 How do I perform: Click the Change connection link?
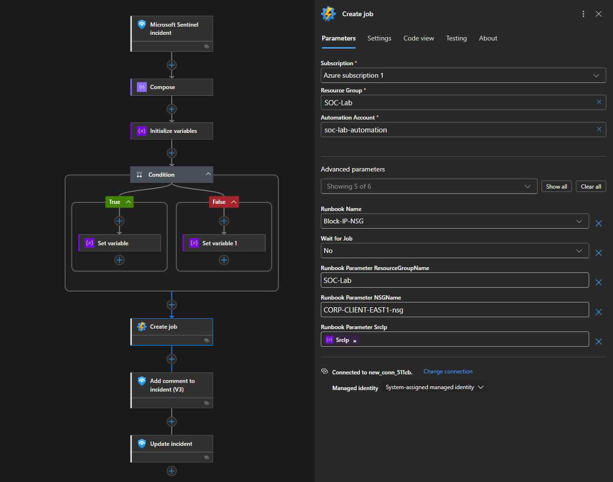click(x=448, y=372)
